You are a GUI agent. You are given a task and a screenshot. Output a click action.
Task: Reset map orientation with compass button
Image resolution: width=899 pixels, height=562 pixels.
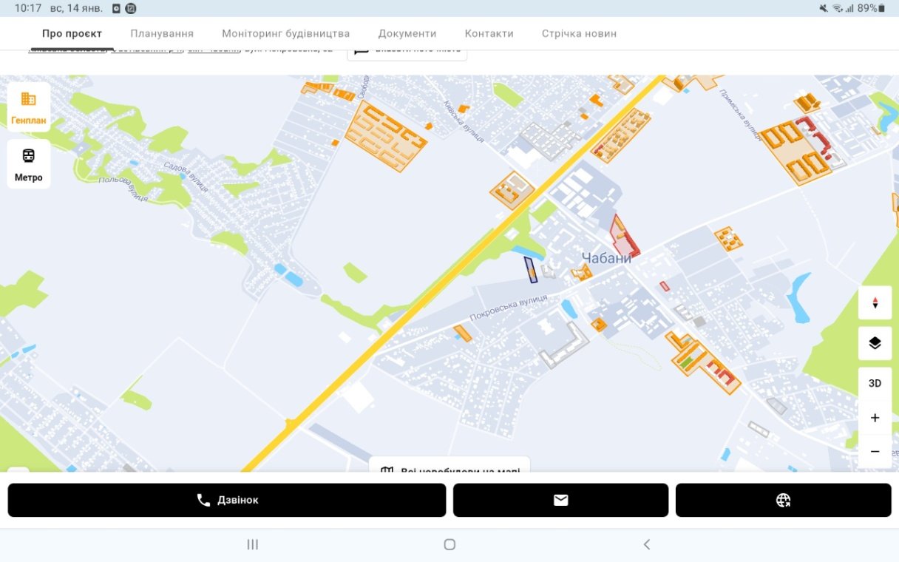pos(875,303)
